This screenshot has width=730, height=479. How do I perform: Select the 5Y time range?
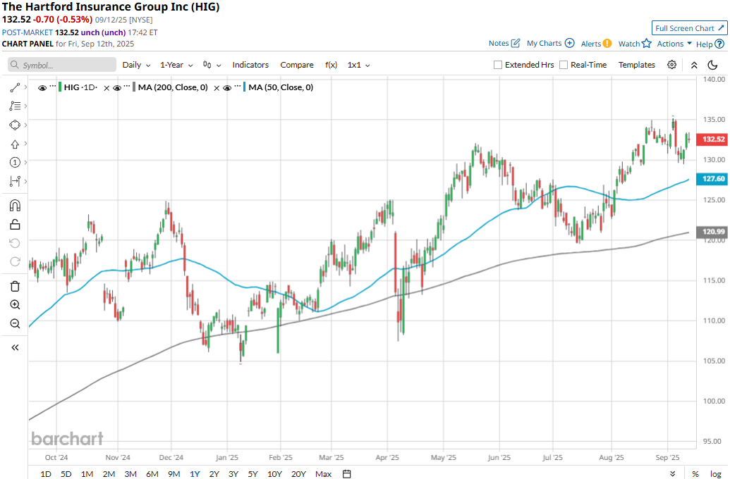point(253,474)
